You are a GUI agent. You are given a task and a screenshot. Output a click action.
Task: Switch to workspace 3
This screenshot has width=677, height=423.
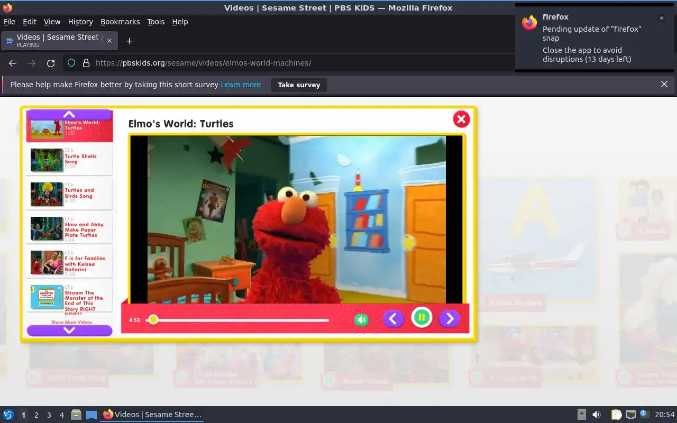(49, 415)
